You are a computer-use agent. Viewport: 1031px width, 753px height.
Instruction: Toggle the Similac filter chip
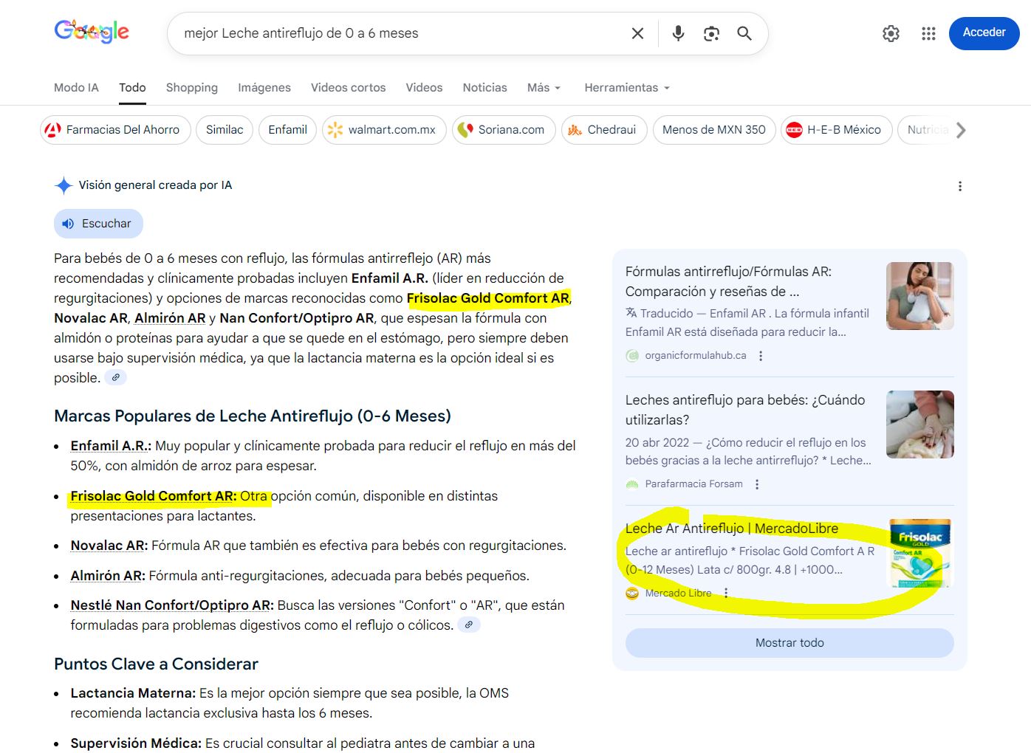225,130
